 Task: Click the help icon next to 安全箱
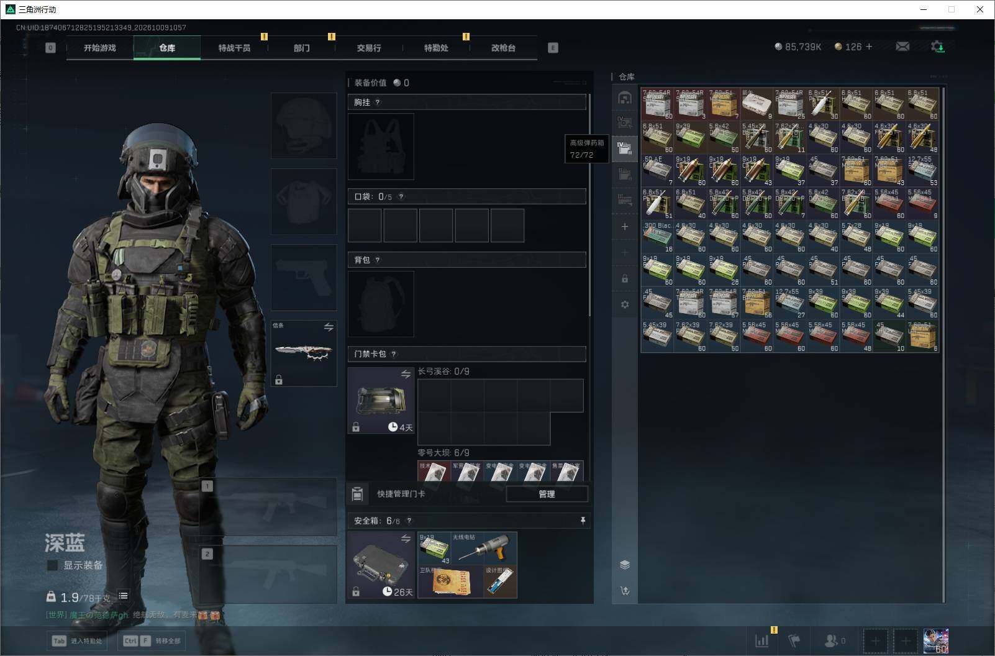(x=409, y=521)
